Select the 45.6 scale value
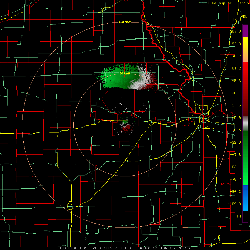 (x=236, y=81)
